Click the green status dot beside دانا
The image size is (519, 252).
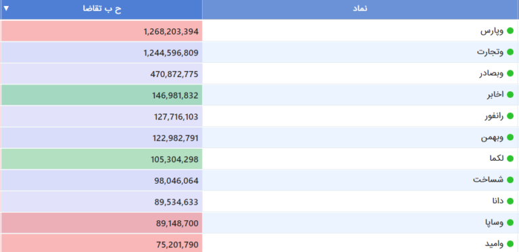pos(510,201)
